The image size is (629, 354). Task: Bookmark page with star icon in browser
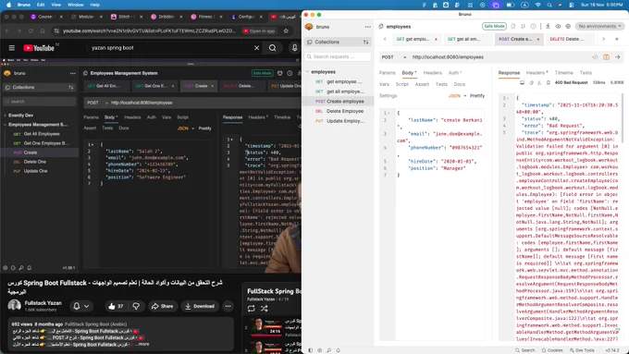[286, 31]
